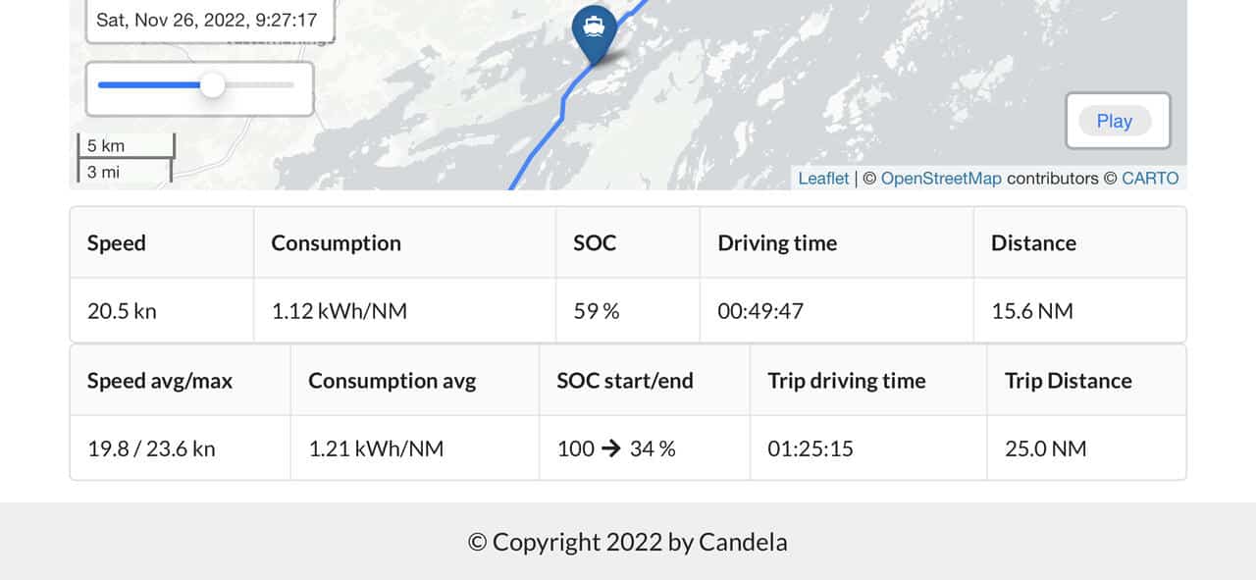The width and height of the screenshot is (1256, 580).
Task: Open the OpenStreetMap contributors link
Action: coord(941,179)
